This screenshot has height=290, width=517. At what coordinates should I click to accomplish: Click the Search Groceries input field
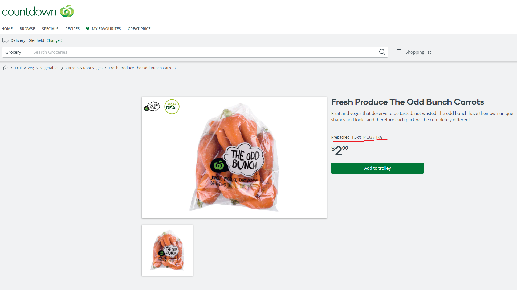point(204,52)
